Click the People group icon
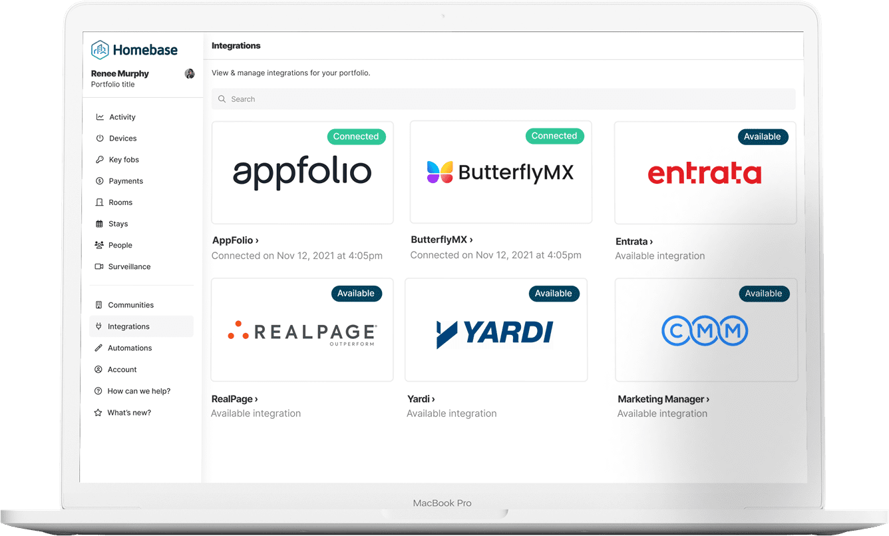Screen dimensions: 889x536 (x=100, y=245)
